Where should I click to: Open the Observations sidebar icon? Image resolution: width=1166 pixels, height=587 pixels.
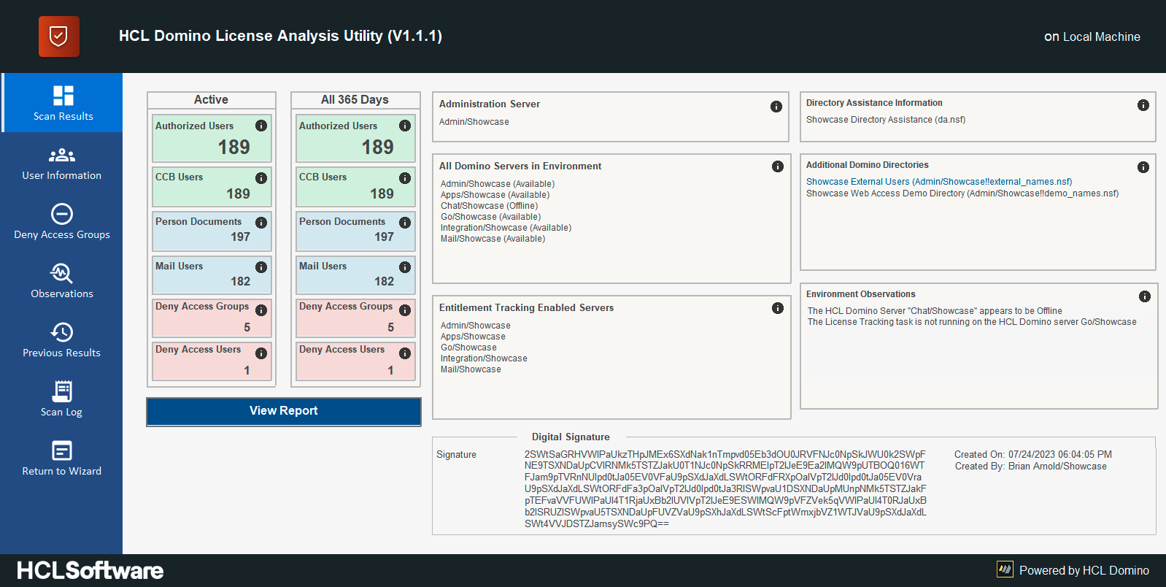pyautogui.click(x=62, y=273)
